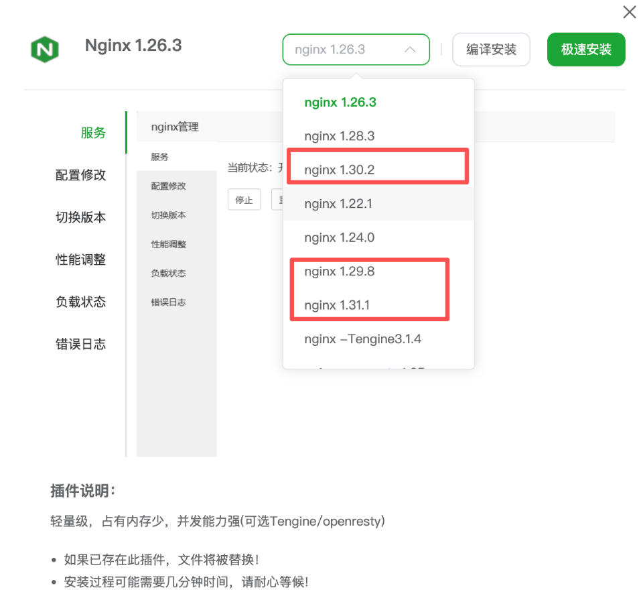Open 错误日志 tab in left sidebar
This screenshot has width=641, height=594.
coord(80,344)
